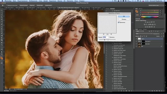
Task: Switch to the История tab
Action: pyautogui.click(x=108, y=9)
